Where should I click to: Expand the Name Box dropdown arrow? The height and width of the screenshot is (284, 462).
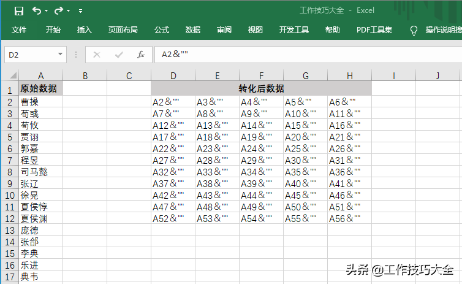click(61, 54)
